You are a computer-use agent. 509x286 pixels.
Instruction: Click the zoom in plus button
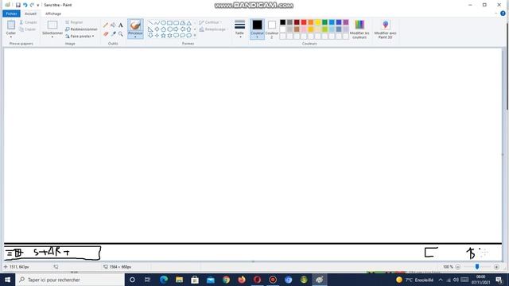(496, 267)
